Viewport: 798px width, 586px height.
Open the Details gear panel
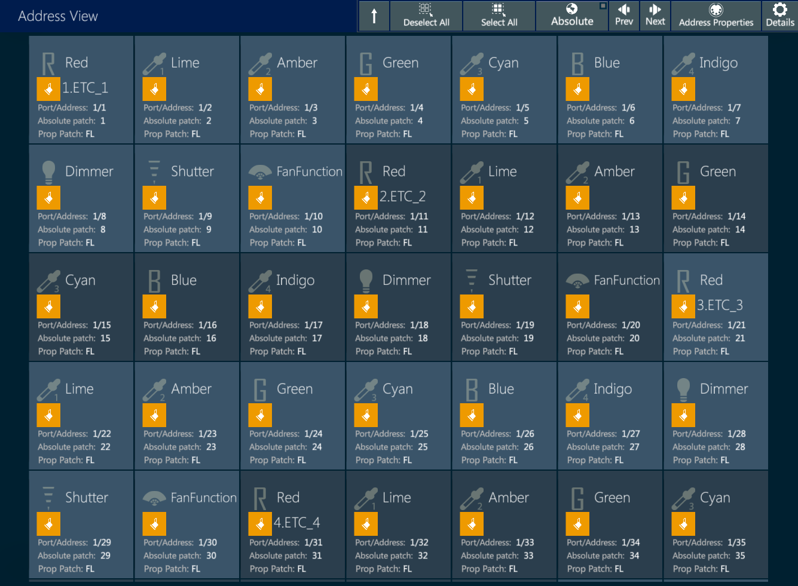[780, 16]
